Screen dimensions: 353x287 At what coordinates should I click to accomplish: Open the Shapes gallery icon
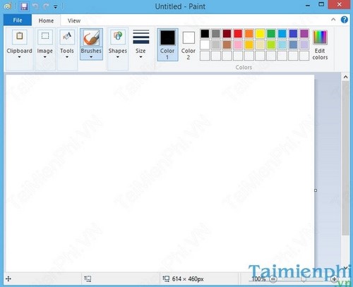click(118, 37)
